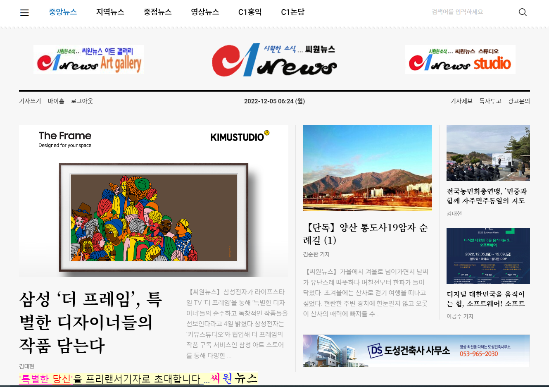Open the 기사제보 link
549x387 pixels.
[x=461, y=101]
